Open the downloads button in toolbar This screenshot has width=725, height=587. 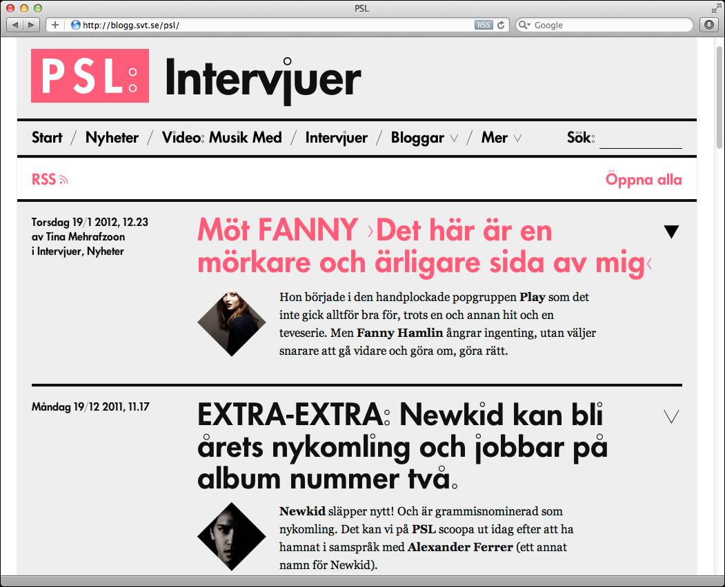709,25
